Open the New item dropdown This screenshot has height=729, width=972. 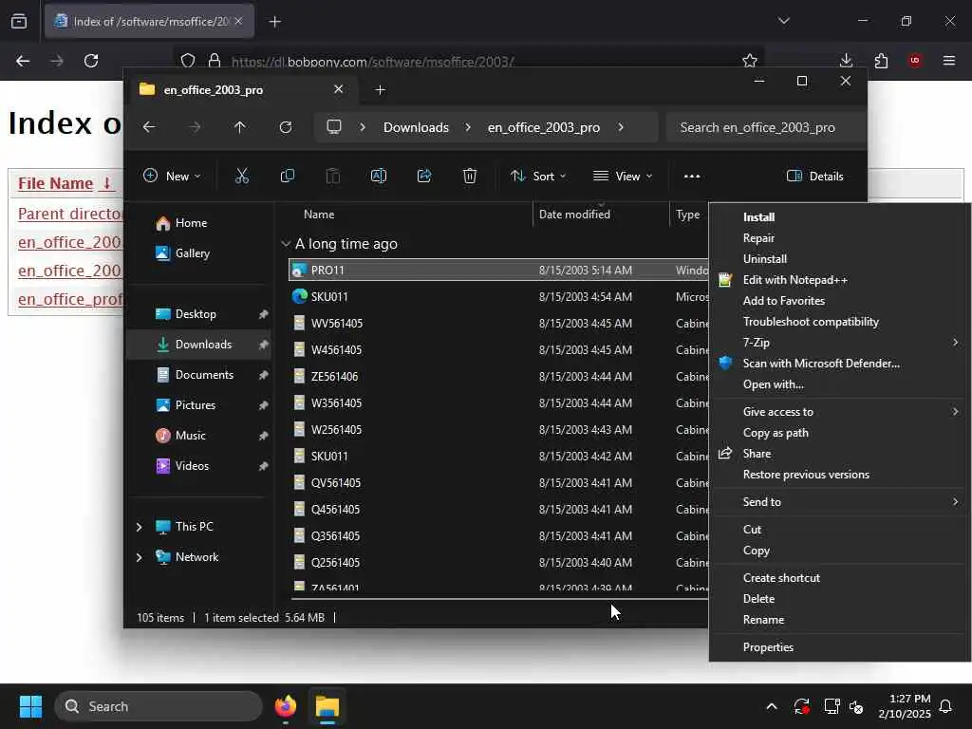tap(172, 176)
